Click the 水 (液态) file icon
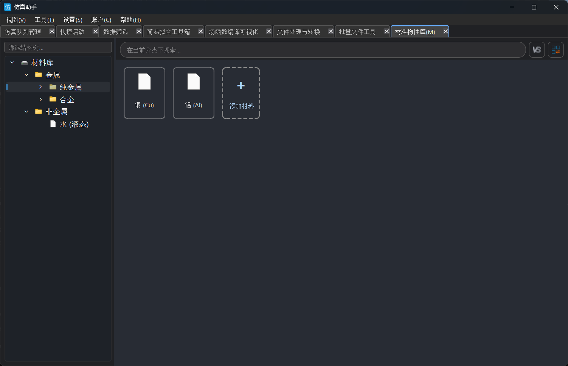This screenshot has height=366, width=568. click(x=53, y=124)
